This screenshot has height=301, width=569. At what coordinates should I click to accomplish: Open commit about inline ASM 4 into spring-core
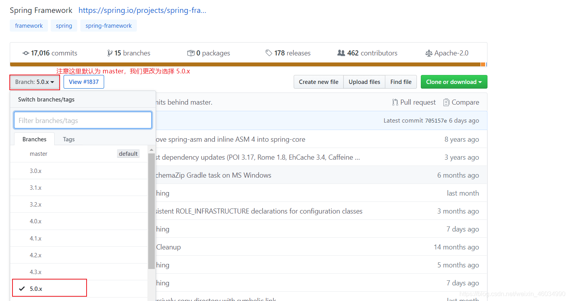tap(230, 139)
